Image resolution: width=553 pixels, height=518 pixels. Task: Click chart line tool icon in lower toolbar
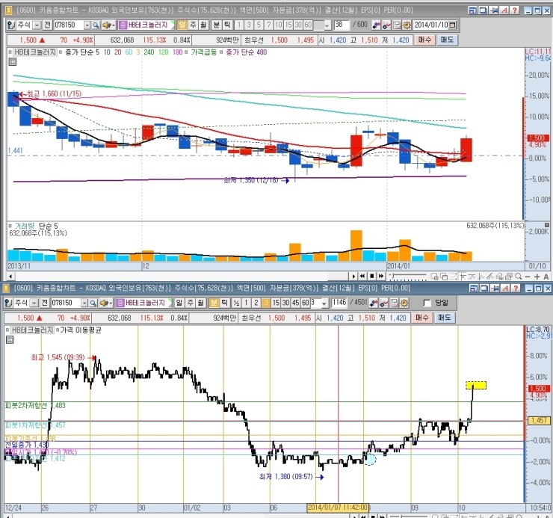point(384,303)
